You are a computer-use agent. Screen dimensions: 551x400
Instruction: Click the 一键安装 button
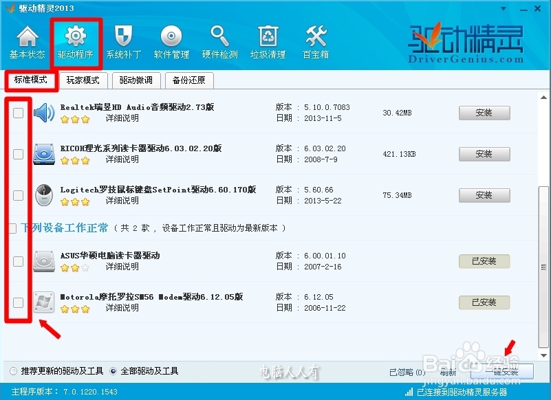click(501, 372)
